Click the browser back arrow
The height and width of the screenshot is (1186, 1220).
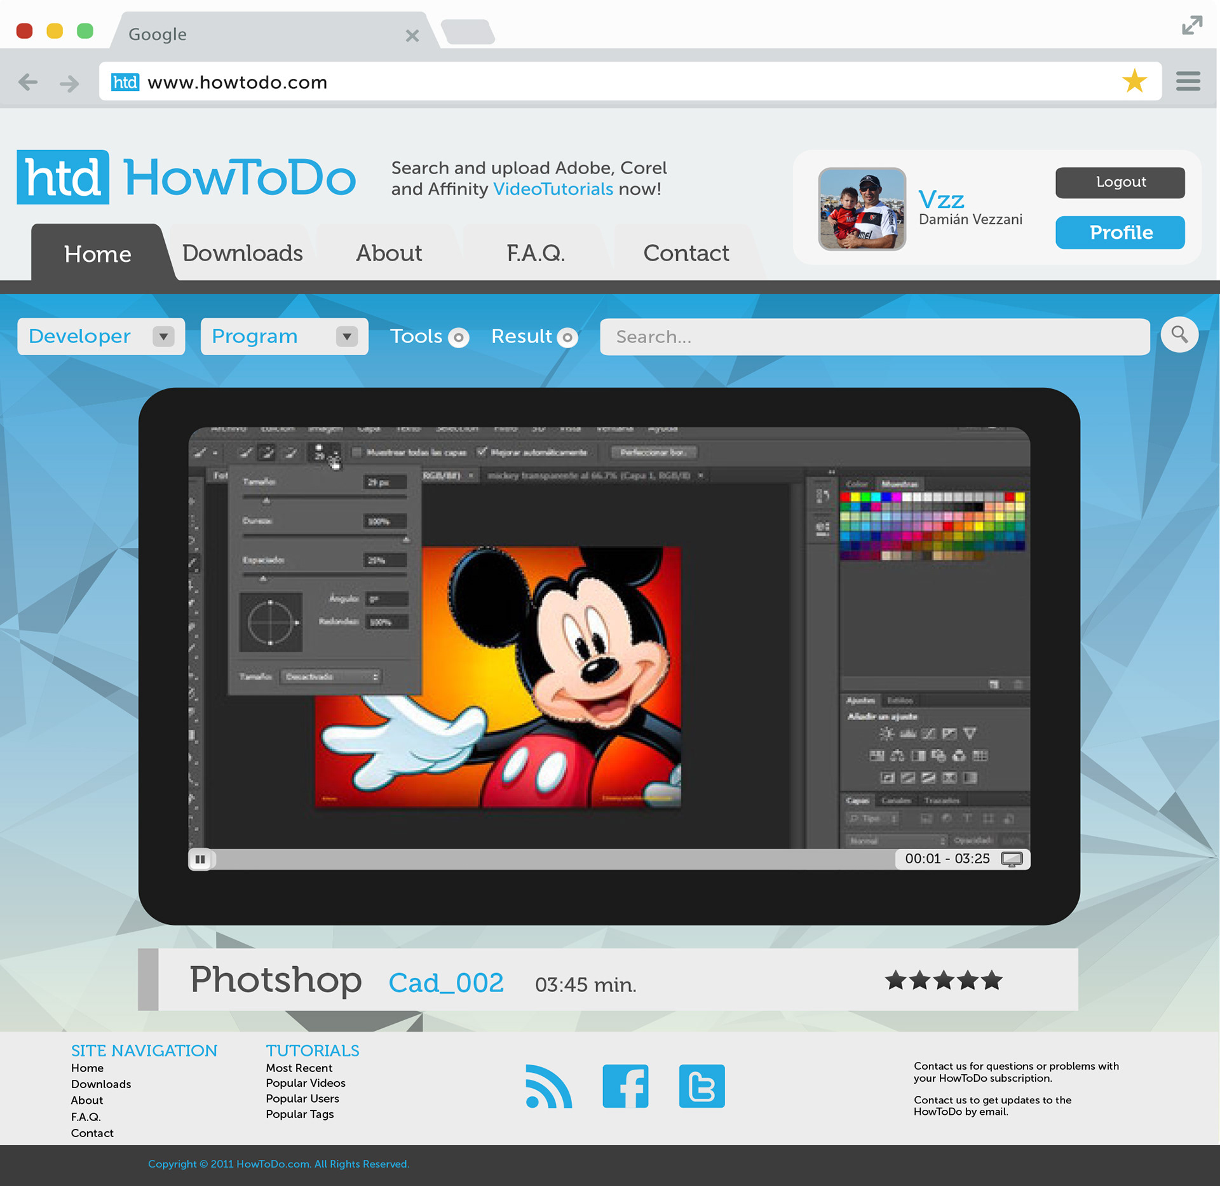28,82
